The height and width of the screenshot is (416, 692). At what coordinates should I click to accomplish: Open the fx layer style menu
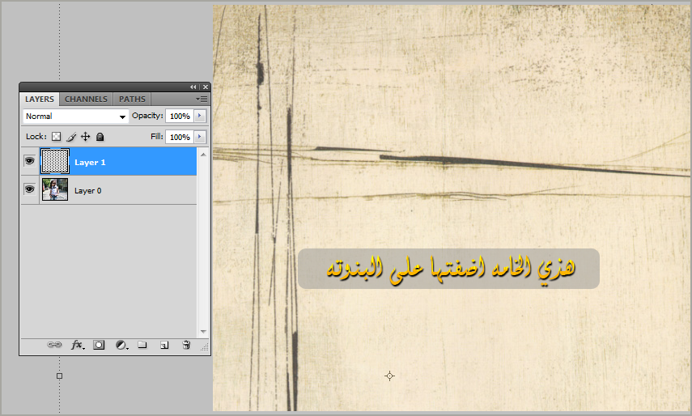pyautogui.click(x=77, y=345)
